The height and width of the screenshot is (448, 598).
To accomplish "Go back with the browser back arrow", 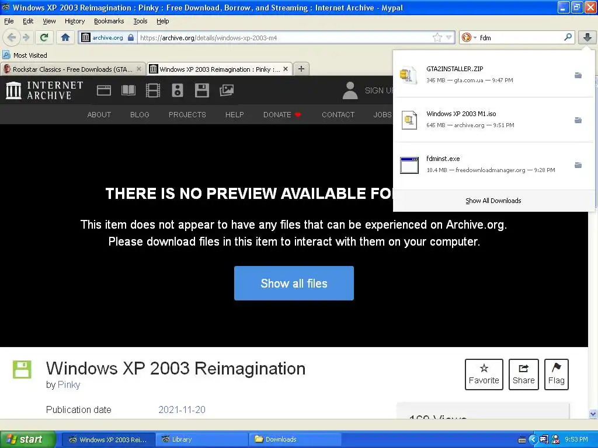I will 12,37.
